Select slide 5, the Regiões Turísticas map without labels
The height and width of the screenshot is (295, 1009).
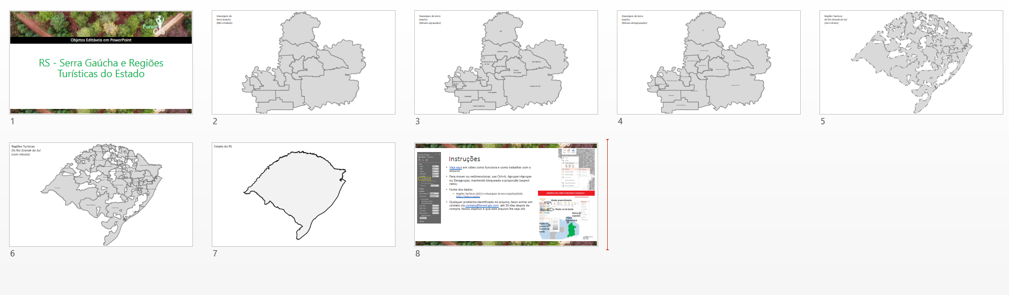[x=911, y=62]
